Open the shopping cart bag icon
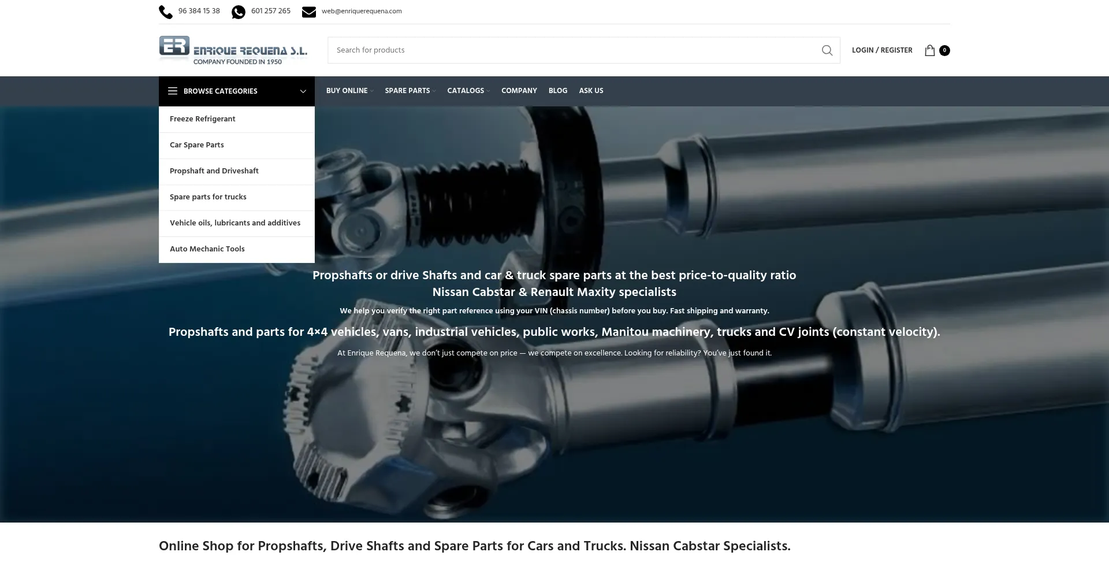This screenshot has height=574, width=1109. point(930,50)
